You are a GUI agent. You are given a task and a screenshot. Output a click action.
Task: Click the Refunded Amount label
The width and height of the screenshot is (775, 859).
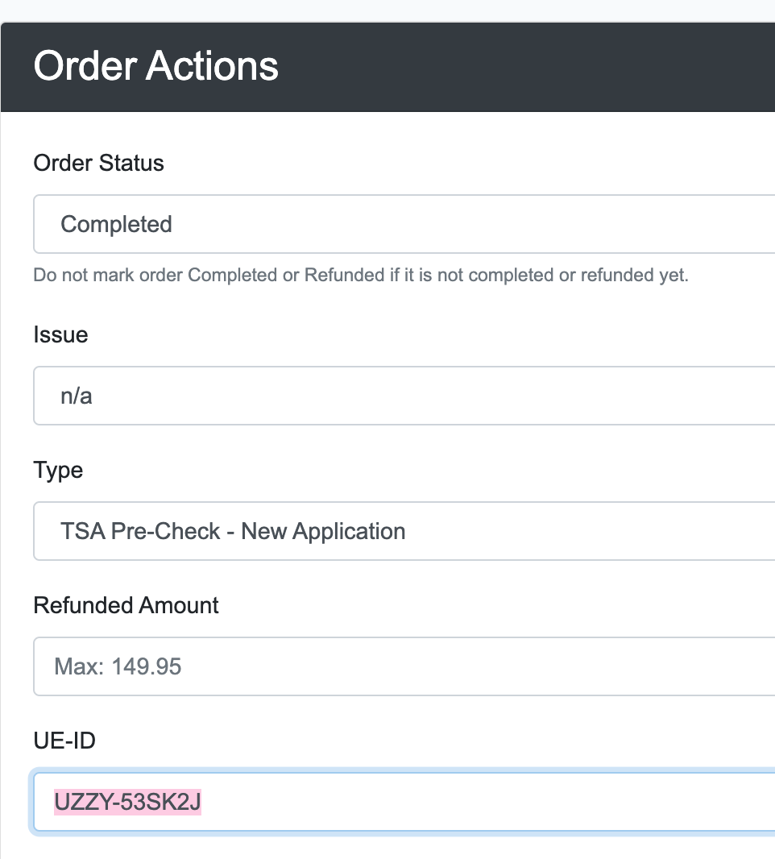point(126,605)
